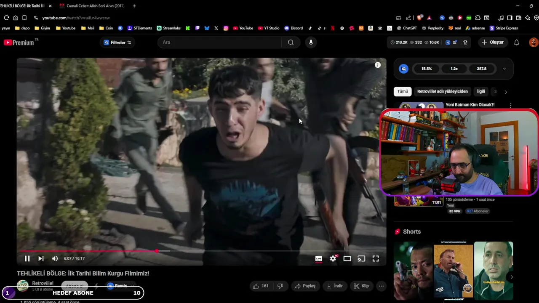539x303 pixels.
Task: Open the Stripe Express bookmark
Action: click(x=504, y=28)
